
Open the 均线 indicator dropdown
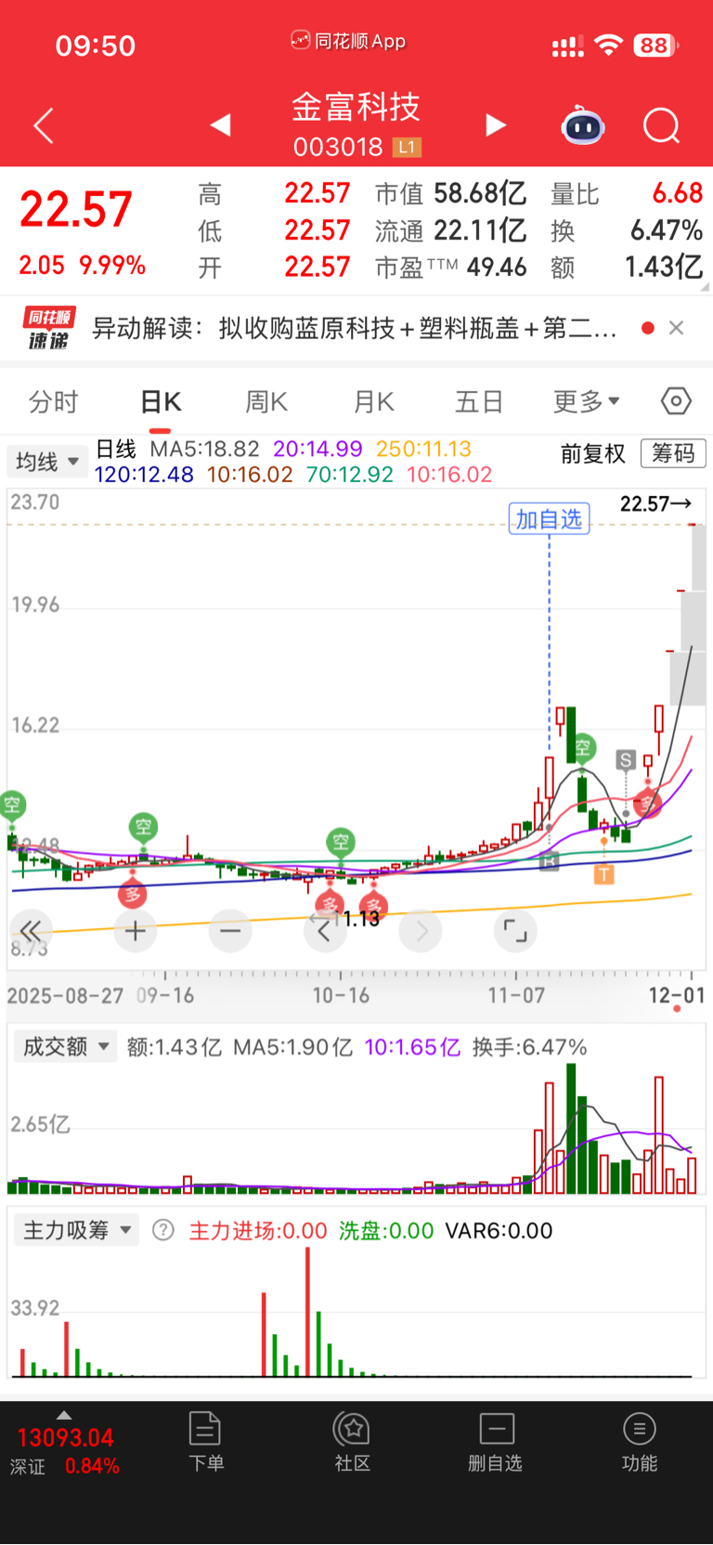click(47, 462)
